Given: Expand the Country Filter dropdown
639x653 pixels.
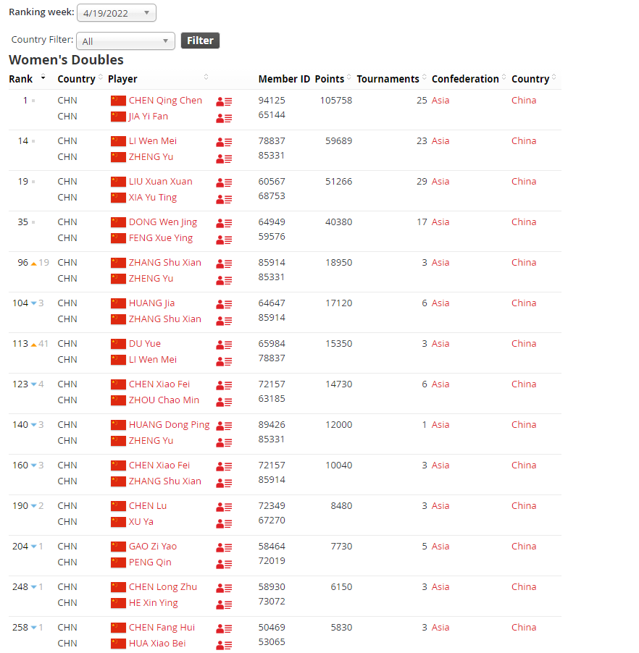Looking at the screenshot, I should [x=125, y=41].
